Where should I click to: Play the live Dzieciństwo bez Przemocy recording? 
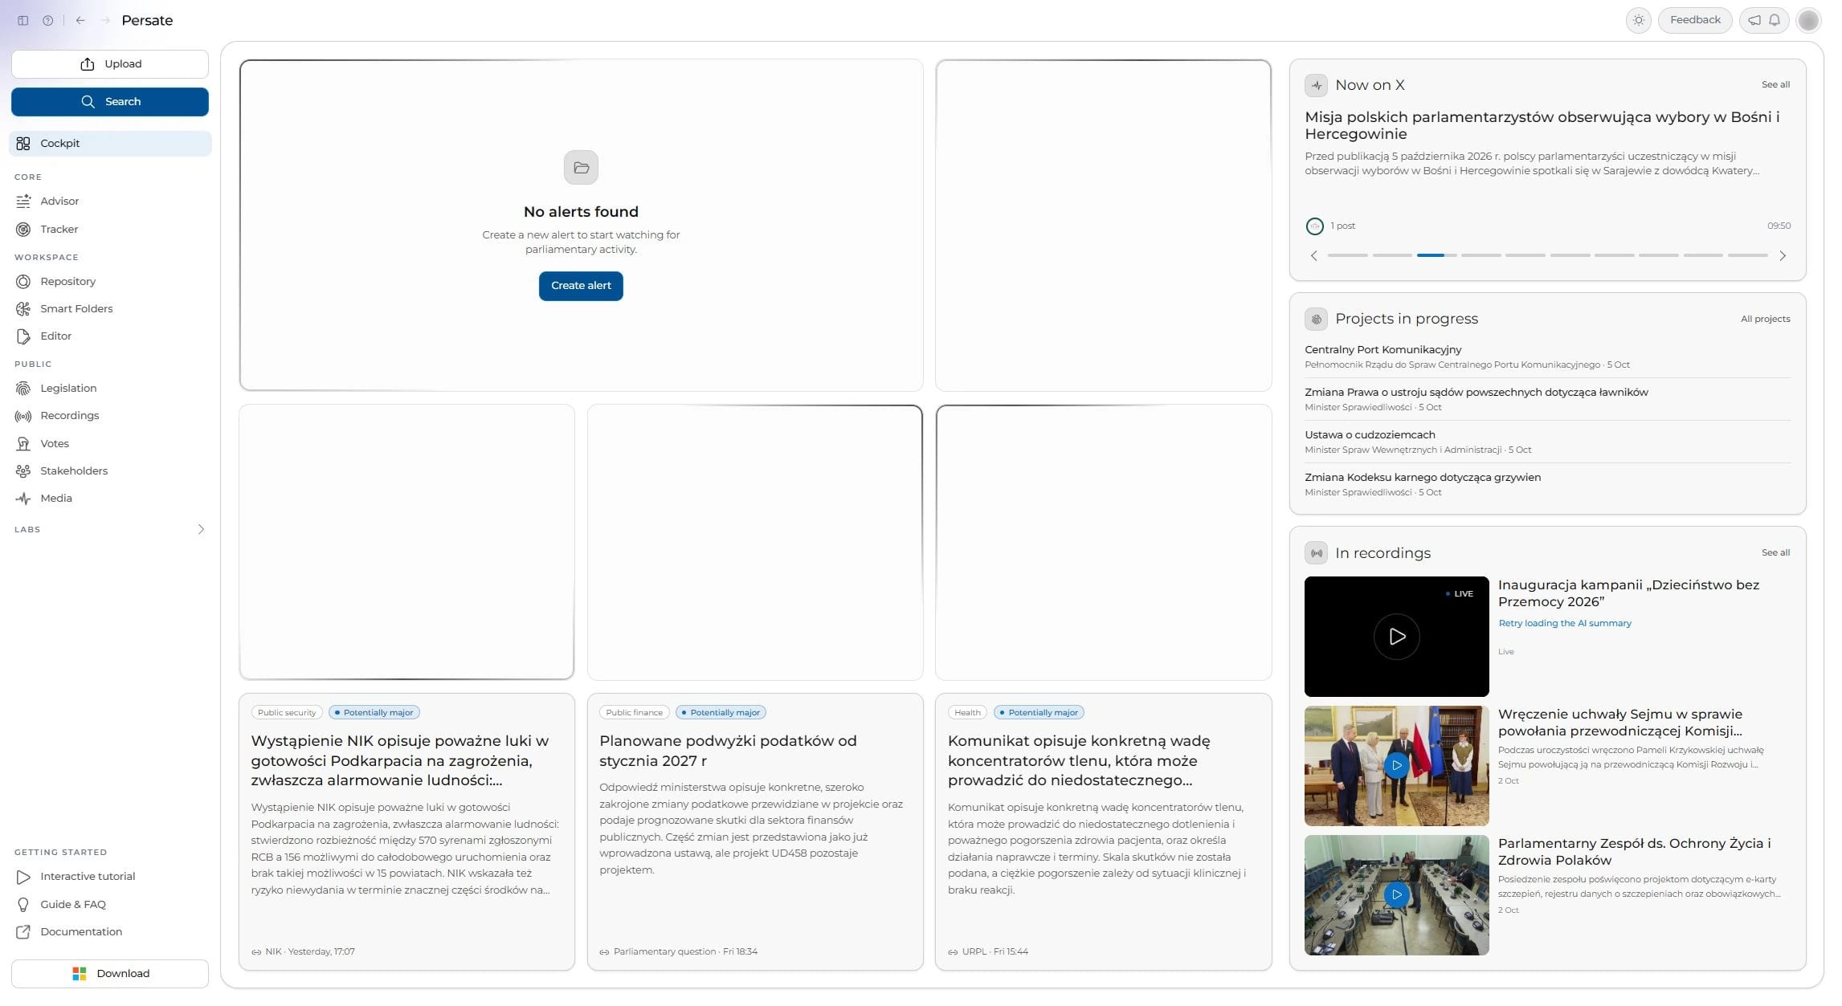[x=1397, y=637]
